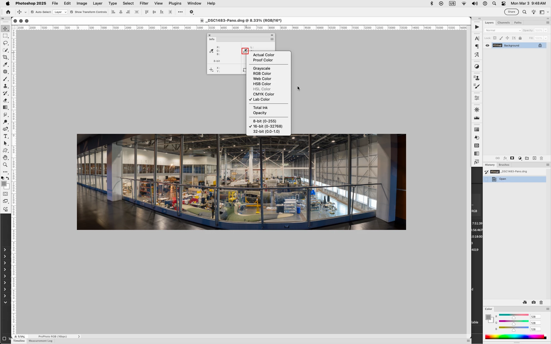Click the Clone Stamp tool
551x344 pixels.
[x=5, y=86]
